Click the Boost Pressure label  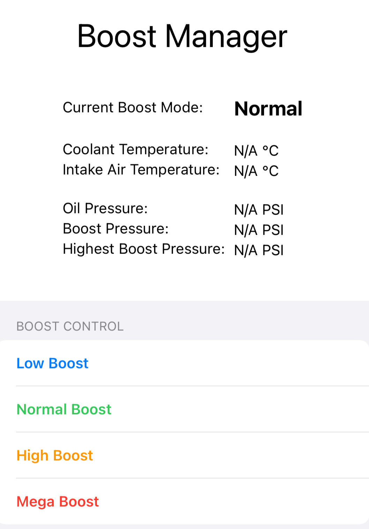(x=115, y=229)
